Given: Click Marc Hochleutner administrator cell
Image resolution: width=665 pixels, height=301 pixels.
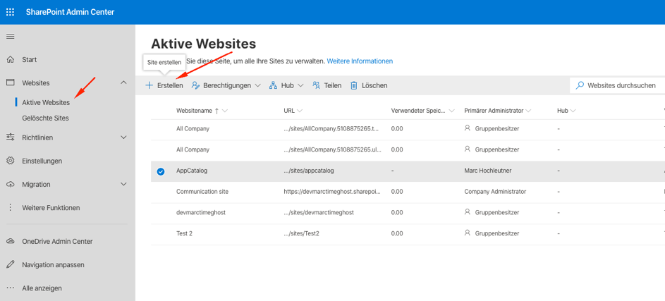Looking at the screenshot, I should pyautogui.click(x=488, y=171).
